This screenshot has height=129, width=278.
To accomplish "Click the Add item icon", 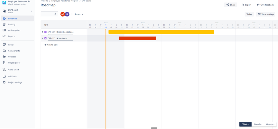I will (x=4, y=76).
